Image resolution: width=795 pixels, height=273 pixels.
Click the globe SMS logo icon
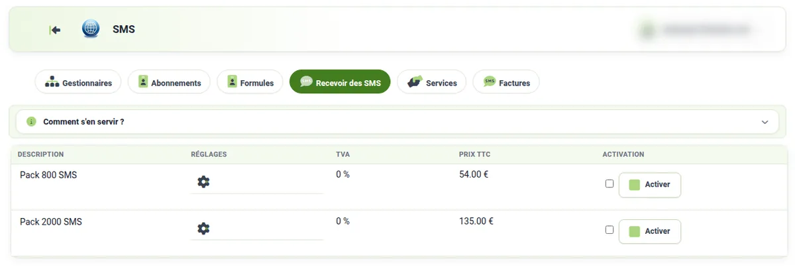(91, 29)
